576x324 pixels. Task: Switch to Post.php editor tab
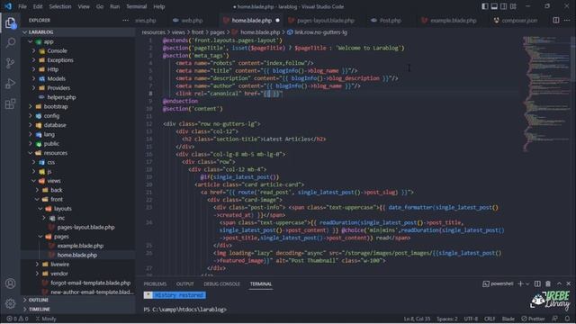[x=386, y=20]
